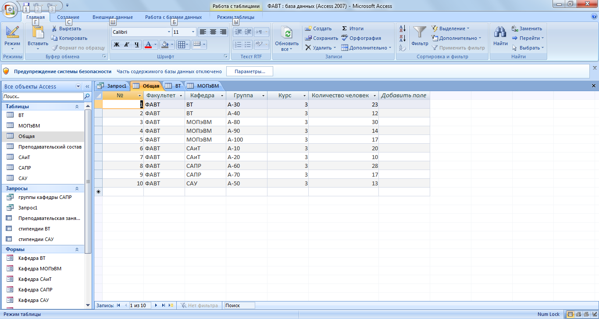
Task: Close the security warning bar
Action: tap(595, 68)
